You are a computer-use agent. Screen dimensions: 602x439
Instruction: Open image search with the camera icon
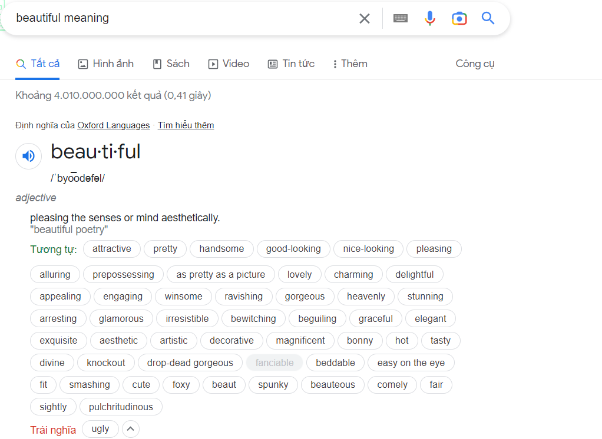pos(459,18)
